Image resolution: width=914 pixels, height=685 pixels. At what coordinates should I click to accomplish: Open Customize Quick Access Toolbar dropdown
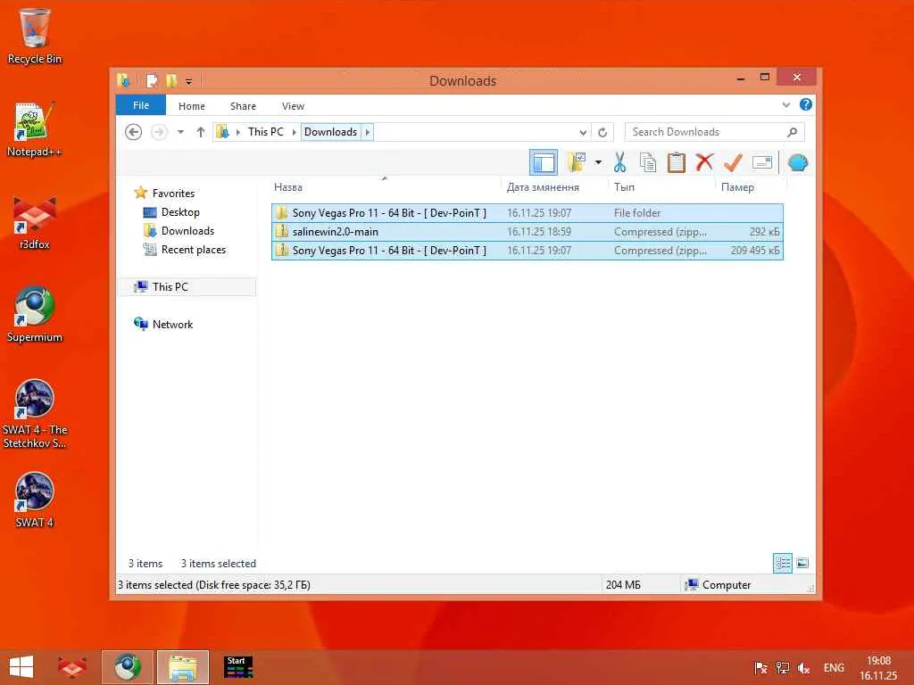click(189, 81)
